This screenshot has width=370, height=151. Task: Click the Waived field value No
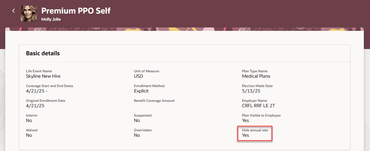29,135
